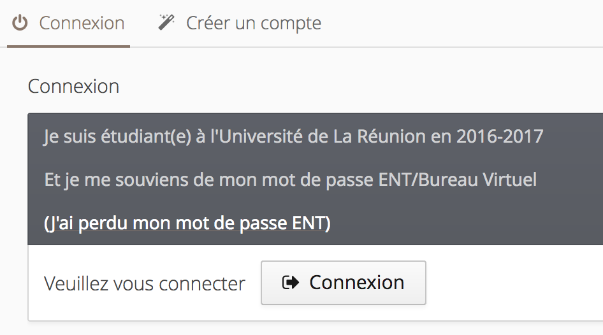
Task: Click the magic wand icon
Action: 166,22
